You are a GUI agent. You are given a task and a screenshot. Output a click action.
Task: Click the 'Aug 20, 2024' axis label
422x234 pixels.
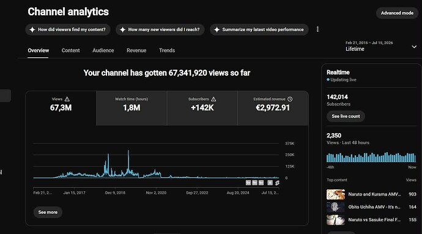tap(238, 192)
